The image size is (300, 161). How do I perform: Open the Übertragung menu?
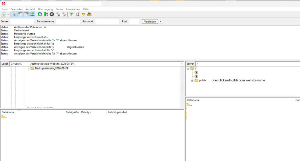[45, 9]
